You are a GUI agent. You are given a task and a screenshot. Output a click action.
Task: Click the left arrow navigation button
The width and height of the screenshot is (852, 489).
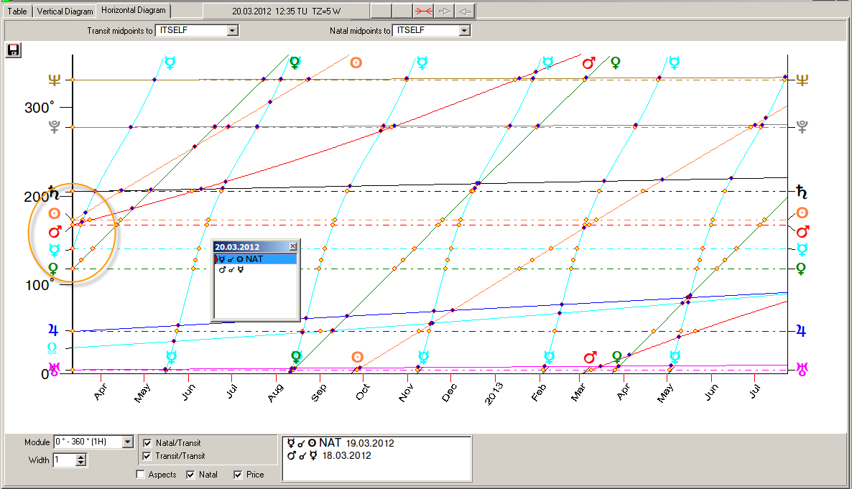pos(465,11)
